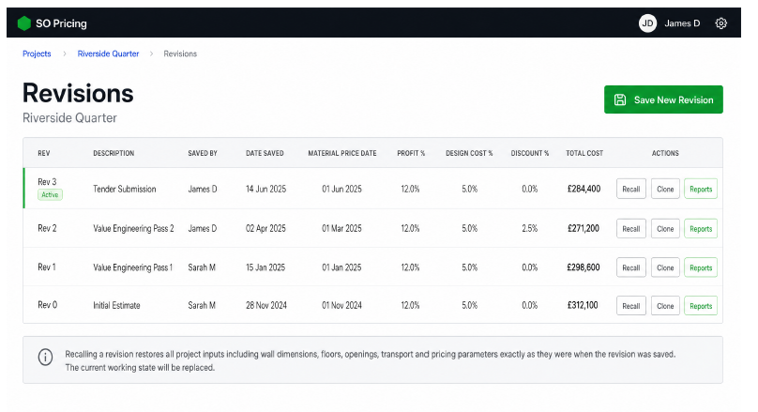Click the £284,400 total cost
Viewport: 758px width, 412px height.
click(584, 189)
